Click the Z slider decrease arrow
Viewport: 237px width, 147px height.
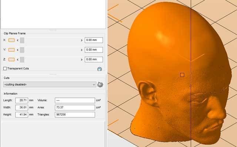(18, 59)
